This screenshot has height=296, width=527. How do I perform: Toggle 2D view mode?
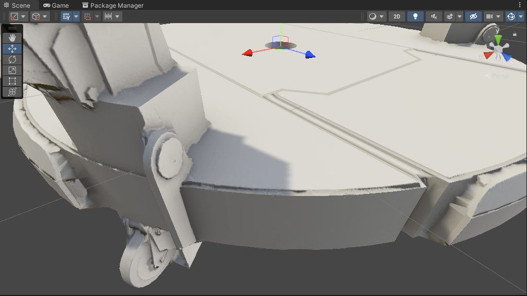pos(396,16)
